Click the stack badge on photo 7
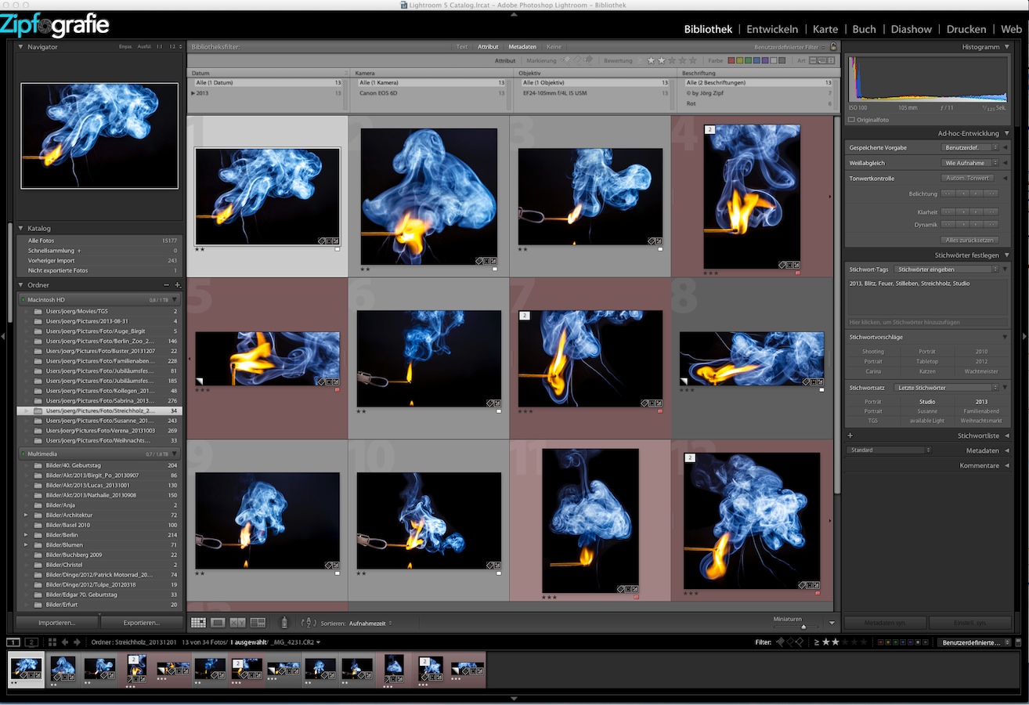1029x705 pixels. (525, 316)
